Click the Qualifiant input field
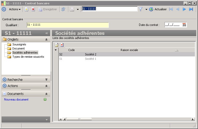Image resolution: width=198 pixels, height=129 pixels. 67,25
